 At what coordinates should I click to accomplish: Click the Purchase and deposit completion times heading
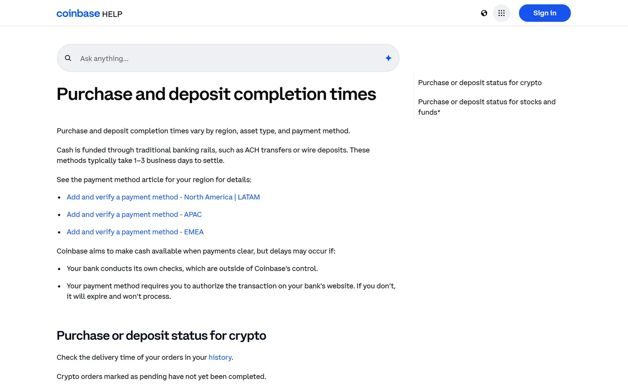click(216, 95)
